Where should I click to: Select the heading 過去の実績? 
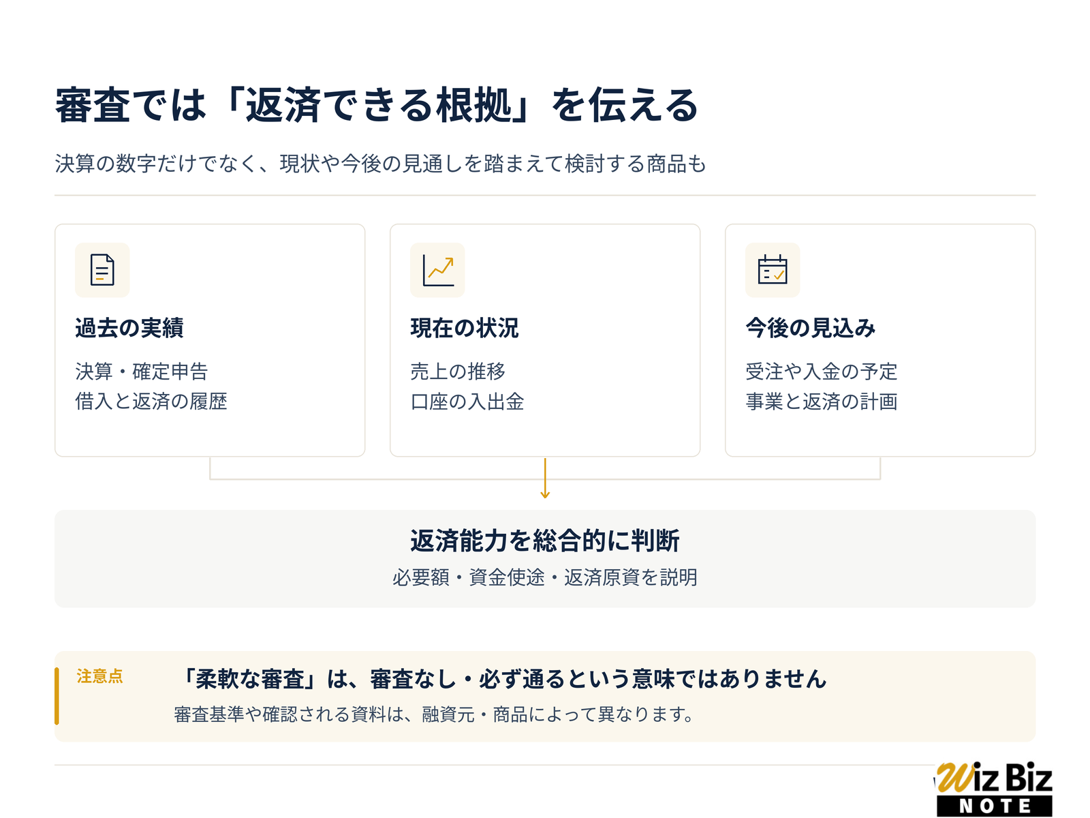tap(129, 328)
